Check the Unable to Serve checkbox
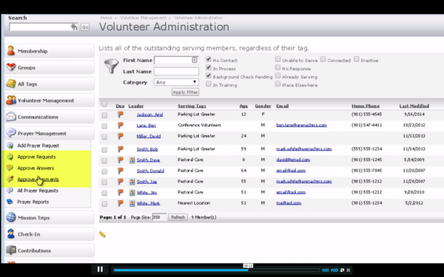Image resolution: width=444 pixels, height=277 pixels. [x=278, y=59]
